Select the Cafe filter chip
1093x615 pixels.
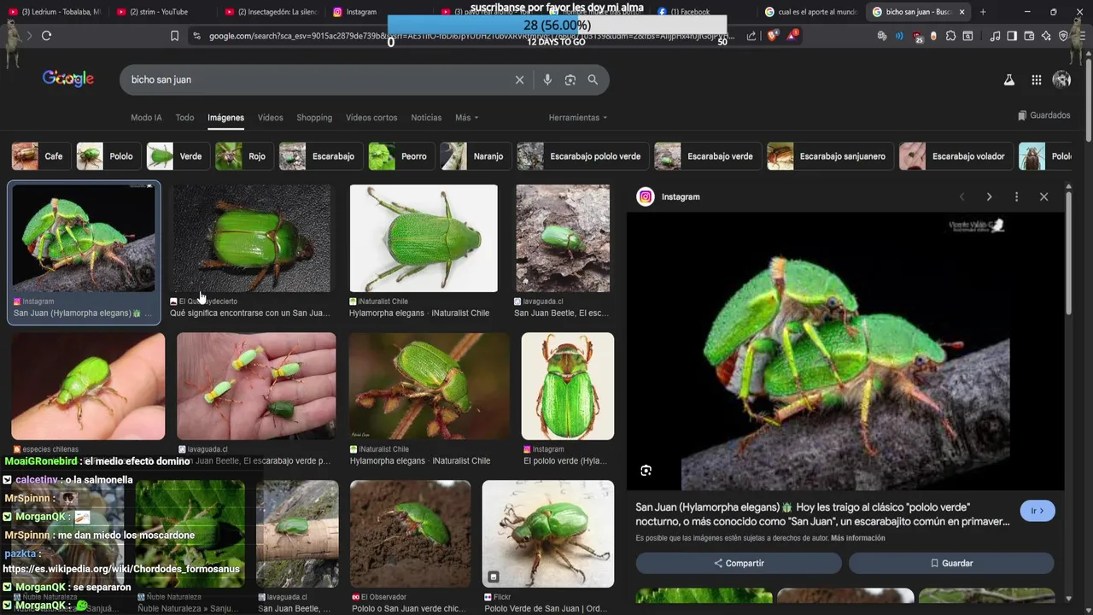point(40,156)
